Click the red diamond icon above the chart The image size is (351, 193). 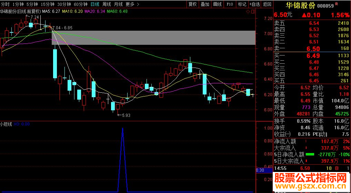(x=248, y=12)
